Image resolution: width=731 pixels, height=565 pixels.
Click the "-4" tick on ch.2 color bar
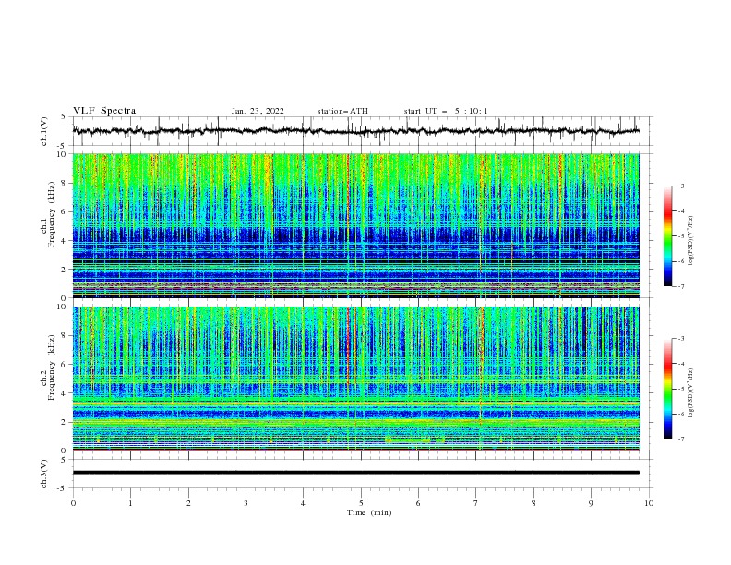(x=680, y=364)
